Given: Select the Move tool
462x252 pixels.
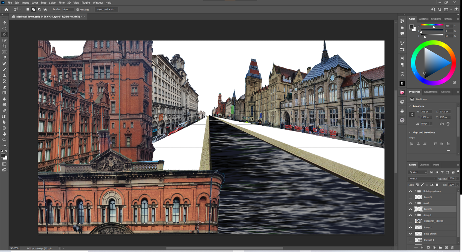Looking at the screenshot, I should pyautogui.click(x=4, y=23).
